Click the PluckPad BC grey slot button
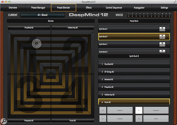 (x=120, y=110)
